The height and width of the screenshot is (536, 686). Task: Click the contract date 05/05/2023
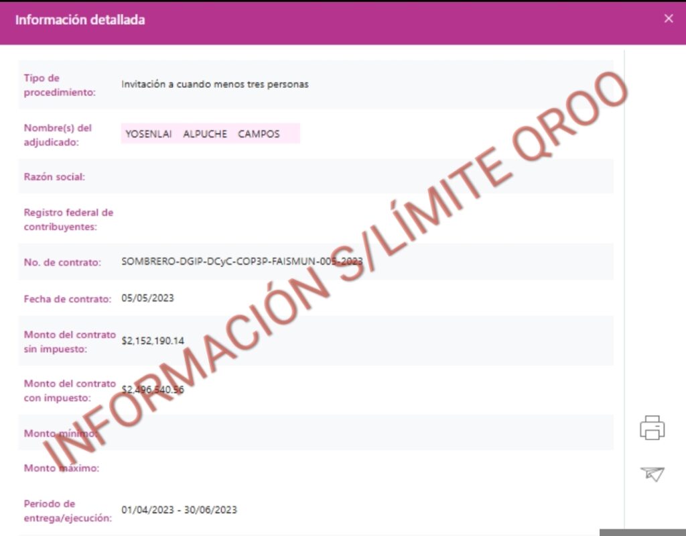(147, 298)
